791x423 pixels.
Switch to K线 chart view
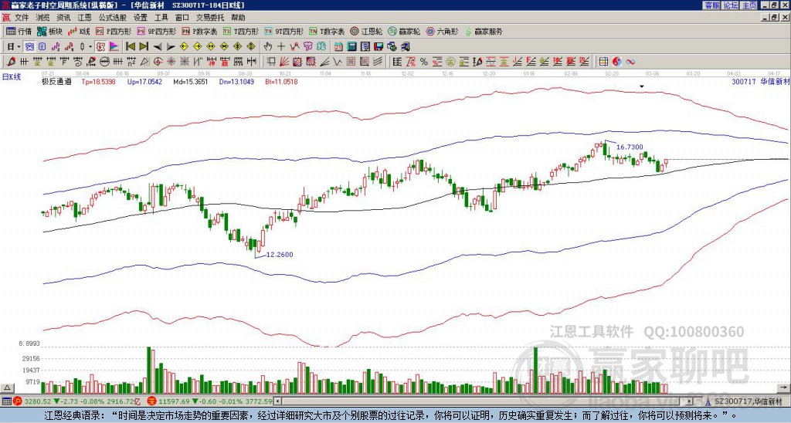coord(80,31)
